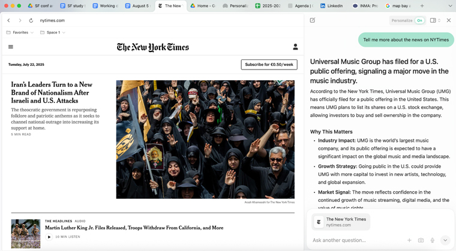Click the Market Signal bullet text

383,200
